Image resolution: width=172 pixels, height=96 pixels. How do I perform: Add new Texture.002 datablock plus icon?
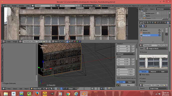click(164, 45)
